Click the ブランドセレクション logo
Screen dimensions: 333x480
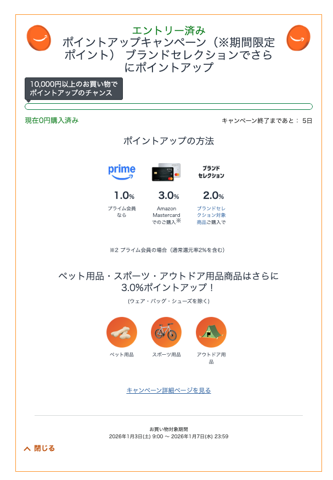211,172
